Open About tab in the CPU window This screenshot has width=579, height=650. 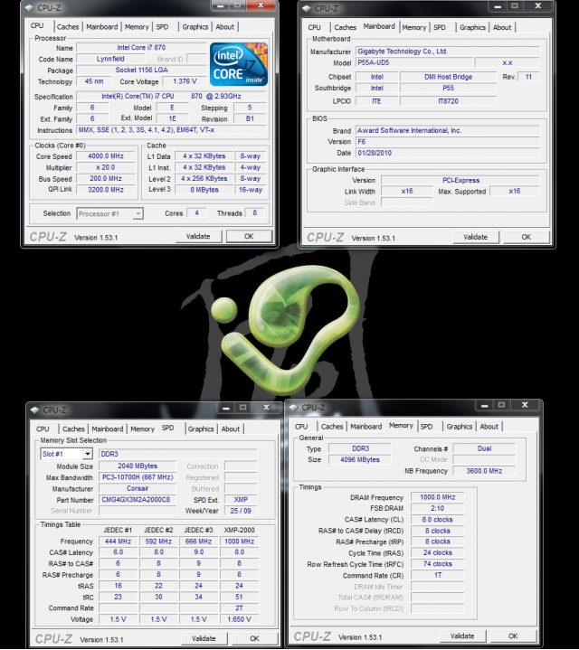pos(224,27)
